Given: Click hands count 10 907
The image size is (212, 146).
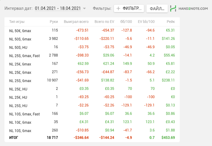Looking at the screenshot, I should [x=52, y=80].
